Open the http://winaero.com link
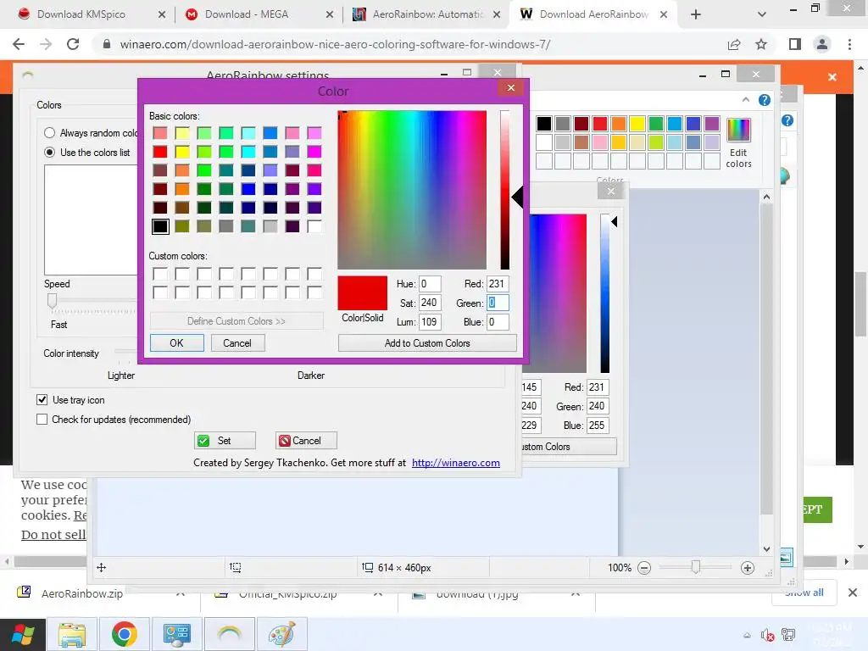868x651 pixels. click(x=455, y=463)
